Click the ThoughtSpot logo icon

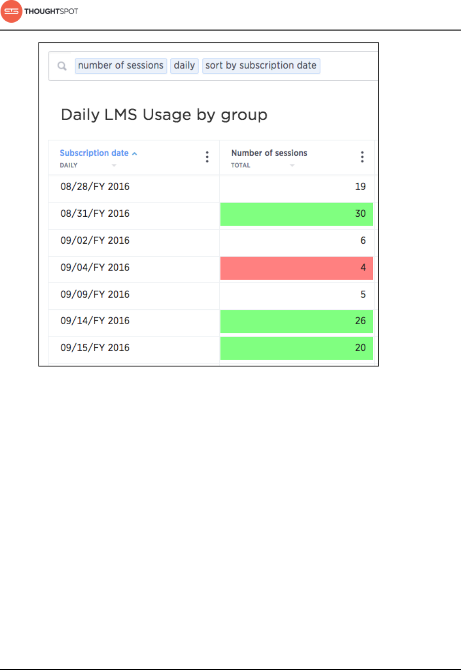point(11,11)
